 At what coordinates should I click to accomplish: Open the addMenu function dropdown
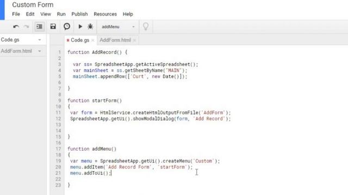118,27
